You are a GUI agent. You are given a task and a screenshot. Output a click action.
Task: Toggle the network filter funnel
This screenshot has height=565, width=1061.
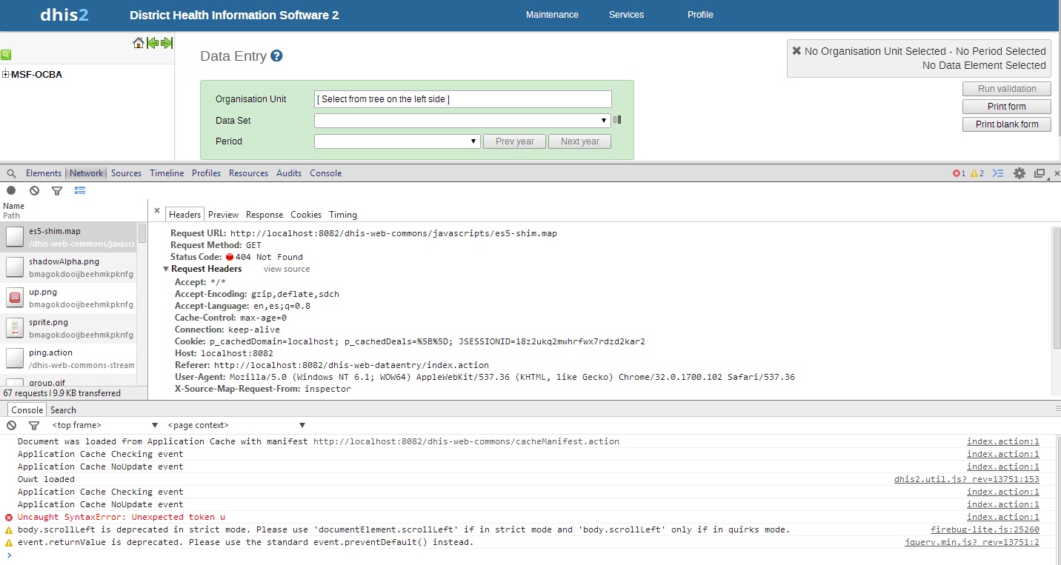(57, 190)
